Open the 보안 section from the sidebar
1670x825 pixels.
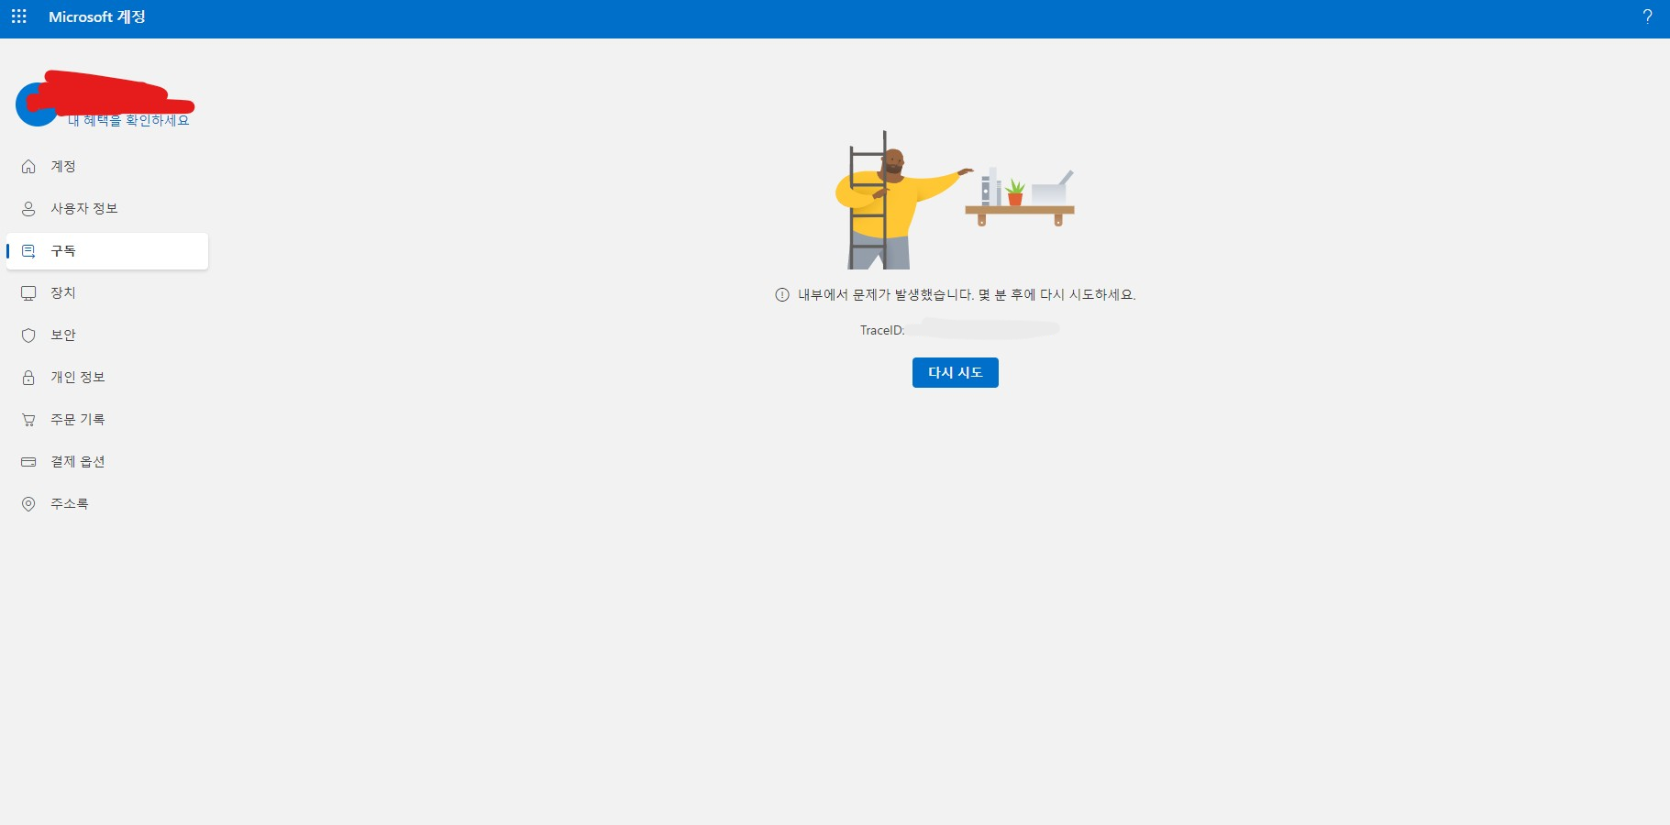[x=62, y=335]
